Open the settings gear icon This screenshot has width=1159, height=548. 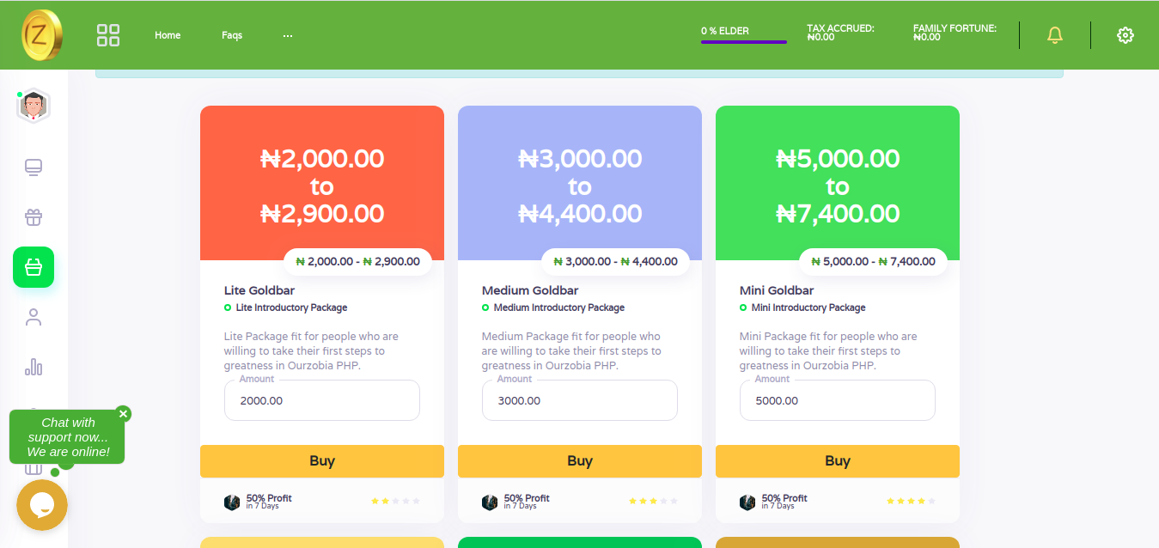click(x=1125, y=35)
